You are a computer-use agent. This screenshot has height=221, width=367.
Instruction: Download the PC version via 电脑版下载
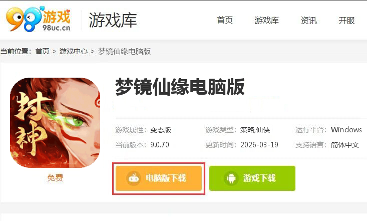pyautogui.click(x=159, y=178)
